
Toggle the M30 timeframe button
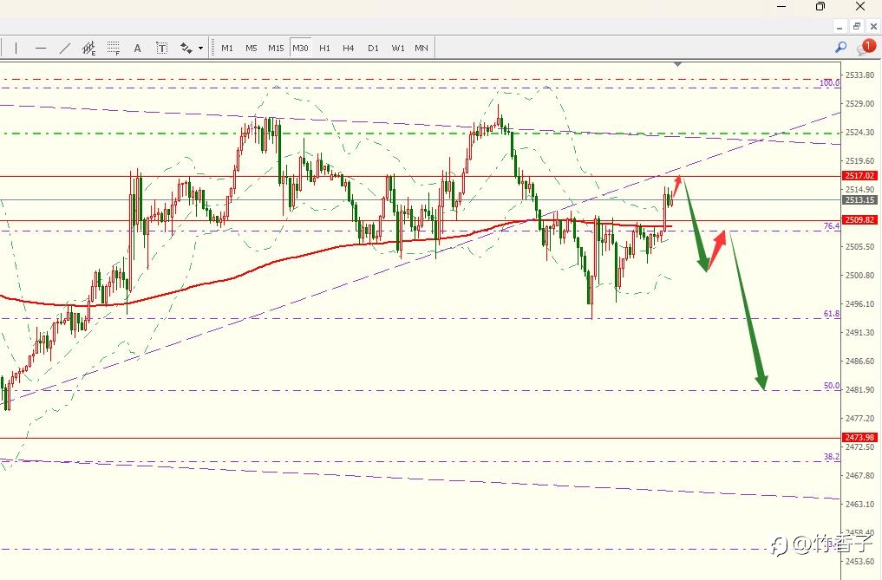click(x=300, y=49)
